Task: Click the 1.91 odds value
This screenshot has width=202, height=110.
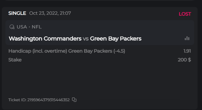Action: pyautogui.click(x=187, y=51)
